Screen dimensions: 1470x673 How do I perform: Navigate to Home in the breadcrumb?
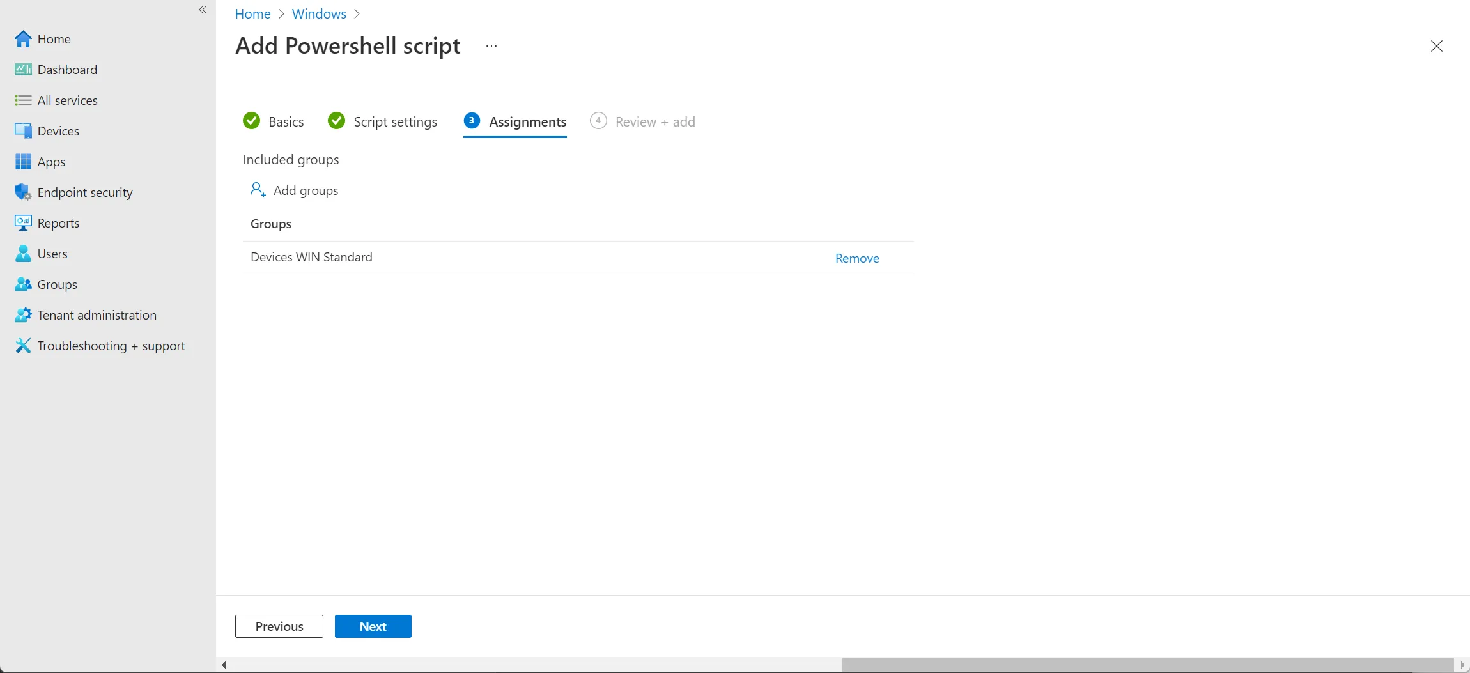(x=252, y=14)
